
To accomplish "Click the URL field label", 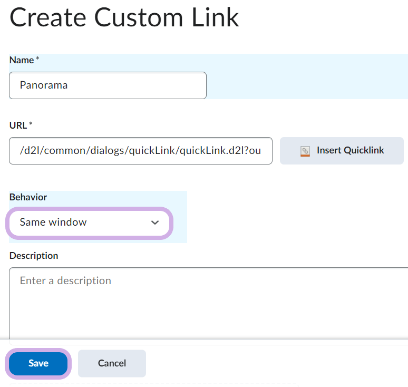I will click(18, 125).
